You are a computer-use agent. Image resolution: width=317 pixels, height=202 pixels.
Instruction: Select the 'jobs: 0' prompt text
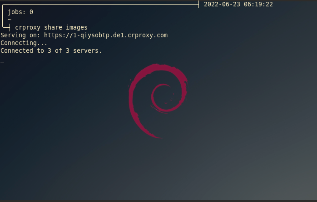20,12
